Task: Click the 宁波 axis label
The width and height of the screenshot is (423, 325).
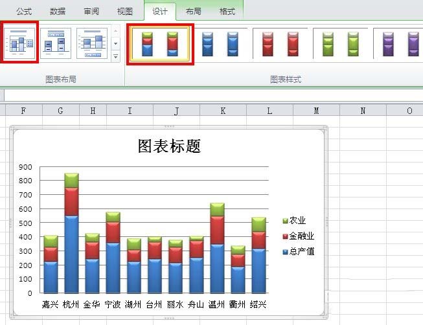Action: point(113,304)
